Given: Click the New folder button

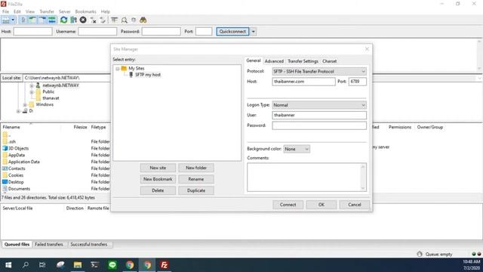Looking at the screenshot, I should [x=196, y=168].
